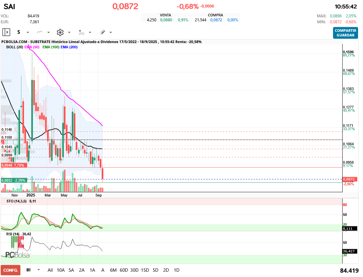Switch to the 5A time range
363x277 pixels.
tap(71, 270)
